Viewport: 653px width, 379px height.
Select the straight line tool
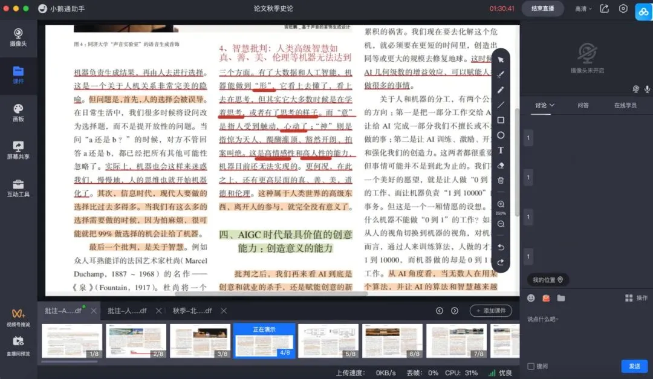501,105
